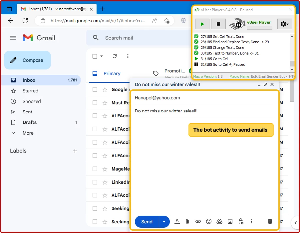Click the search magnifier icon
Image resolution: width=300 pixels, height=233 pixels.
click(x=96, y=38)
